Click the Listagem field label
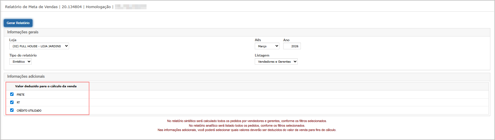495x140 pixels. pyautogui.click(x=262, y=55)
